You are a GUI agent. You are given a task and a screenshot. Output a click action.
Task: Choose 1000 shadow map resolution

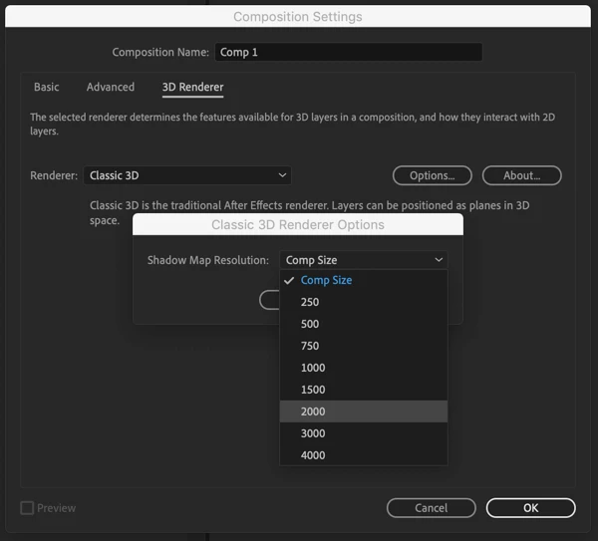point(364,368)
